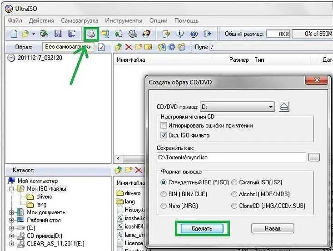The height and width of the screenshot is (251, 333).
Task: Toggle Игнорировать ошибки при чтении checkbox
Action: coord(164,125)
